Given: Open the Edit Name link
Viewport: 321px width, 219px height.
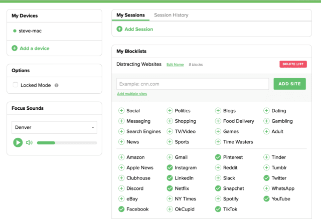Looking at the screenshot, I should (175, 65).
